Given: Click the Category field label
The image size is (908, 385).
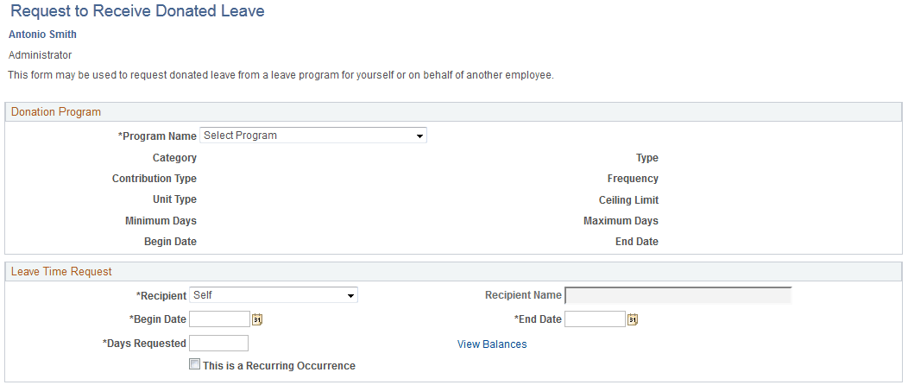Looking at the screenshot, I should [175, 158].
